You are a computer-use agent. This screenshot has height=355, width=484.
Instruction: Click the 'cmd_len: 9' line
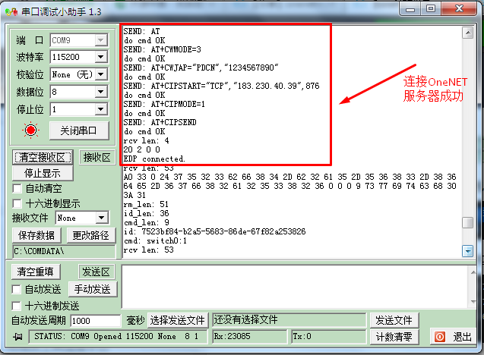[x=147, y=222]
